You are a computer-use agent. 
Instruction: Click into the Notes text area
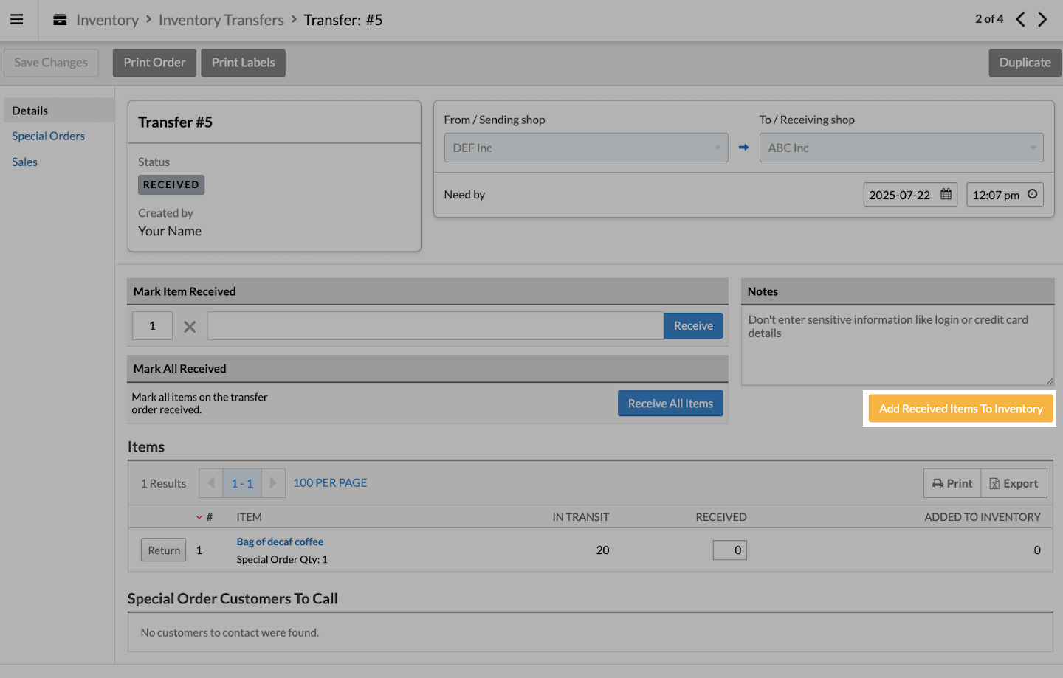click(896, 345)
